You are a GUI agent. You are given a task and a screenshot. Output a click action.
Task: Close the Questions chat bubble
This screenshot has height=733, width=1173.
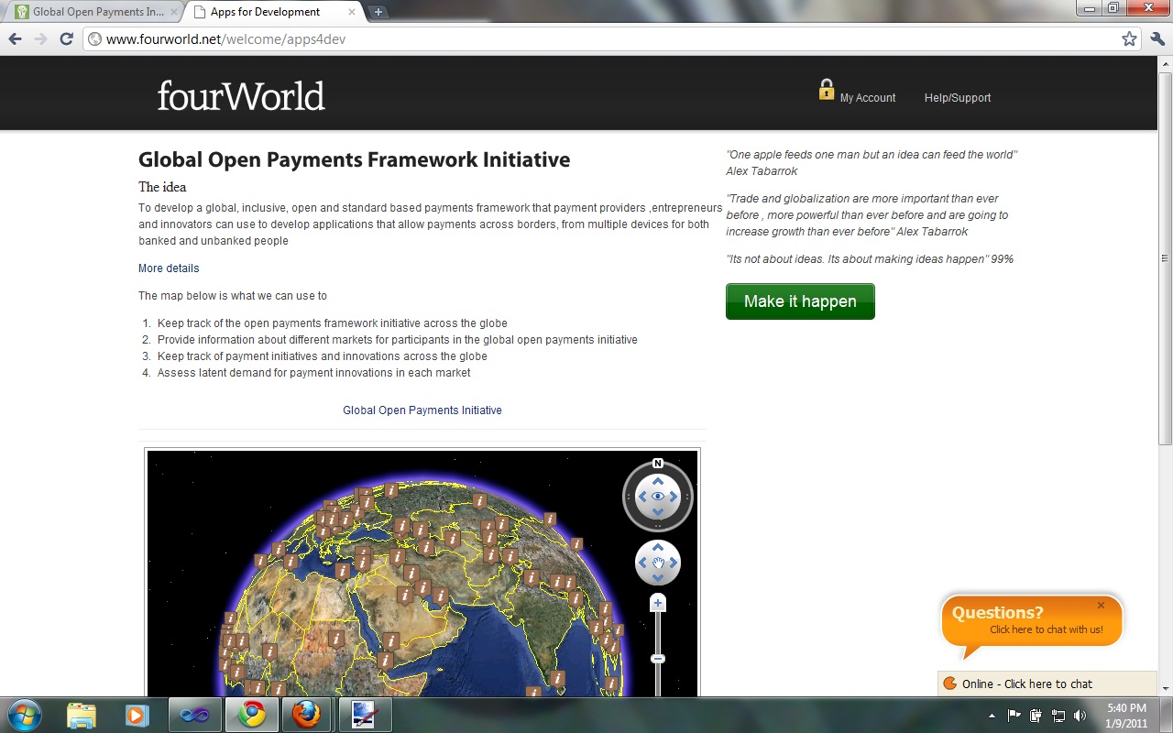[1101, 606]
